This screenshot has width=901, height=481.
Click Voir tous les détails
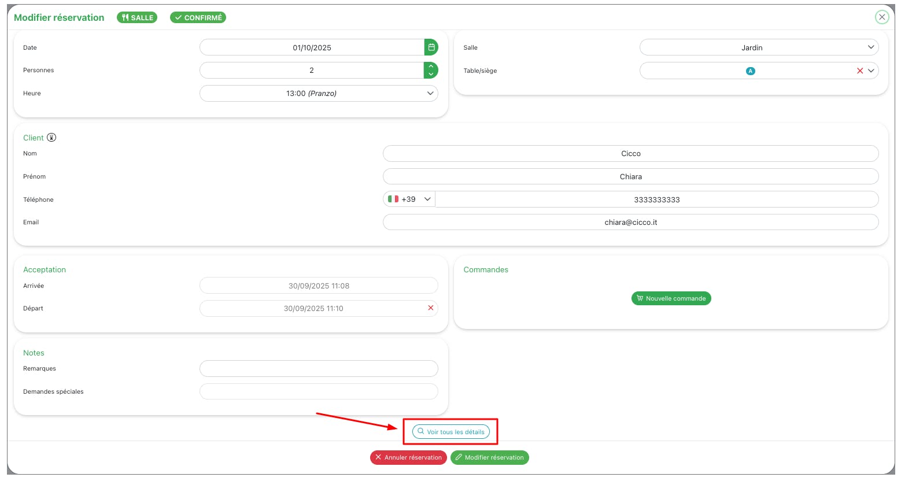click(451, 432)
